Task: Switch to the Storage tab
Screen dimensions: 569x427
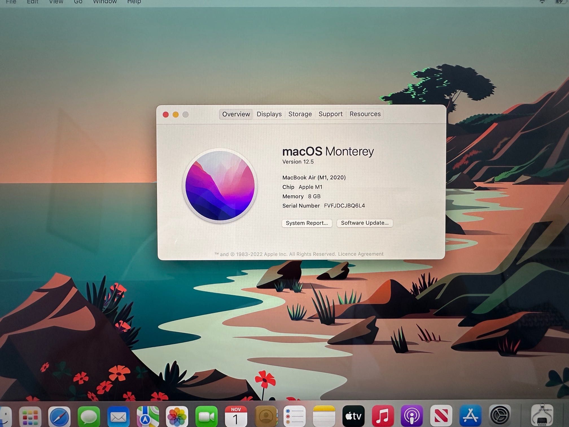Action: (x=300, y=114)
